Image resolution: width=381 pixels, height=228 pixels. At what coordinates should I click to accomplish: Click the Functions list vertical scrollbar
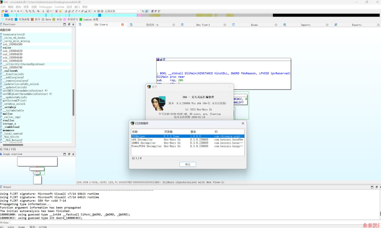(73, 103)
